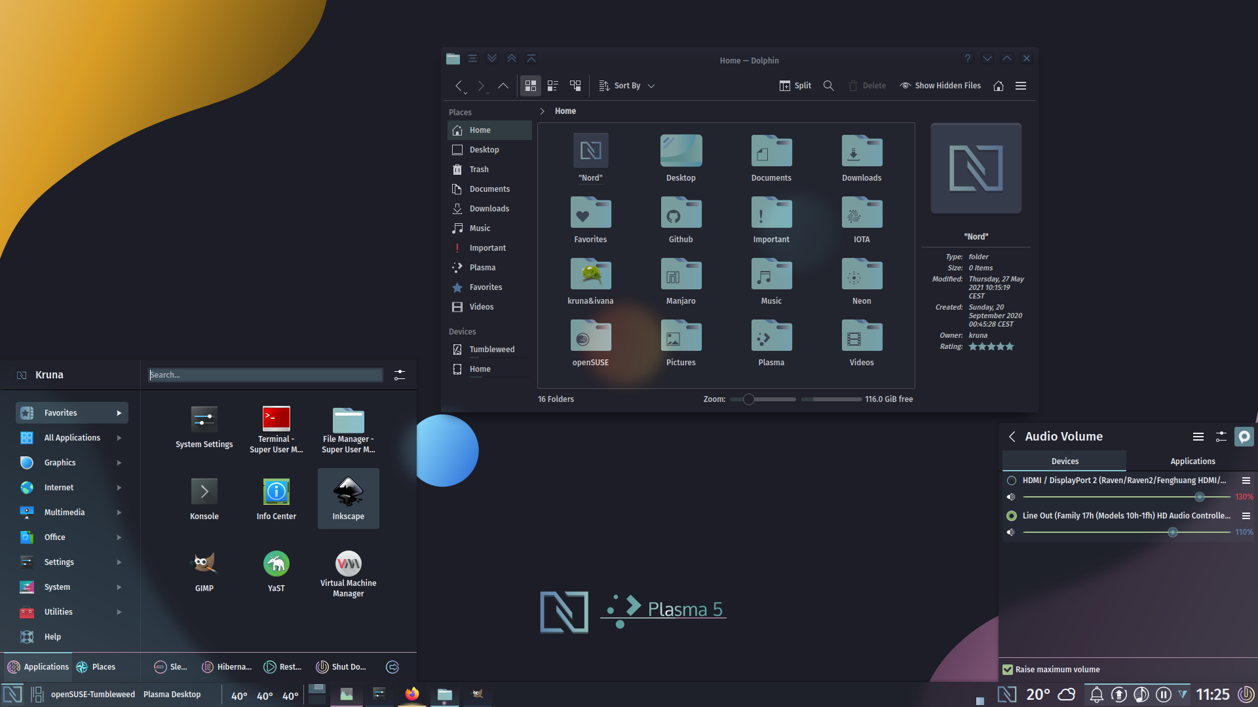Open the search tool in Dolphin
This screenshot has width=1258, height=707.
[x=829, y=86]
